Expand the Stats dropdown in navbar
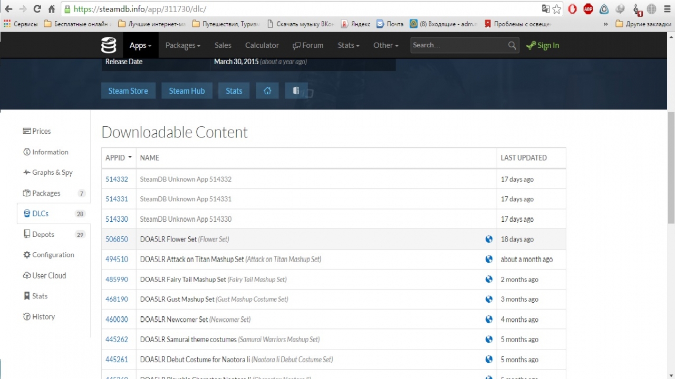675x379 pixels. (x=348, y=45)
